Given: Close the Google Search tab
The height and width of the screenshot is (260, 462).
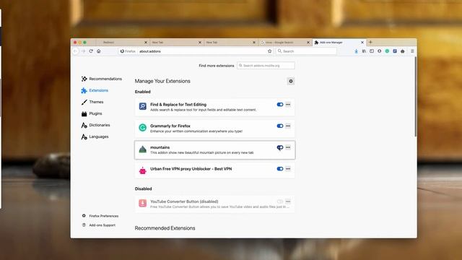Looking at the screenshot, I should tap(308, 43).
